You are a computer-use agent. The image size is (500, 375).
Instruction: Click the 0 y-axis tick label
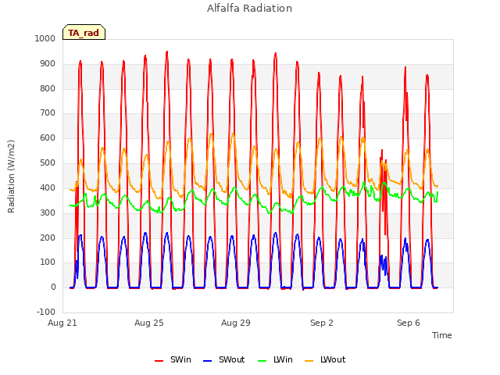[53, 287]
